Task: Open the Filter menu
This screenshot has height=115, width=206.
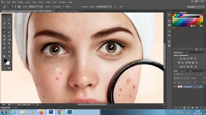Action: (x=48, y=2)
